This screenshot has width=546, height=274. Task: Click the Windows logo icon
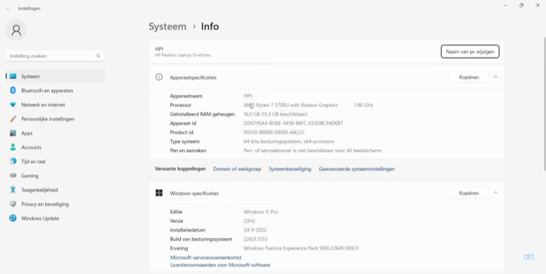pyautogui.click(x=159, y=193)
